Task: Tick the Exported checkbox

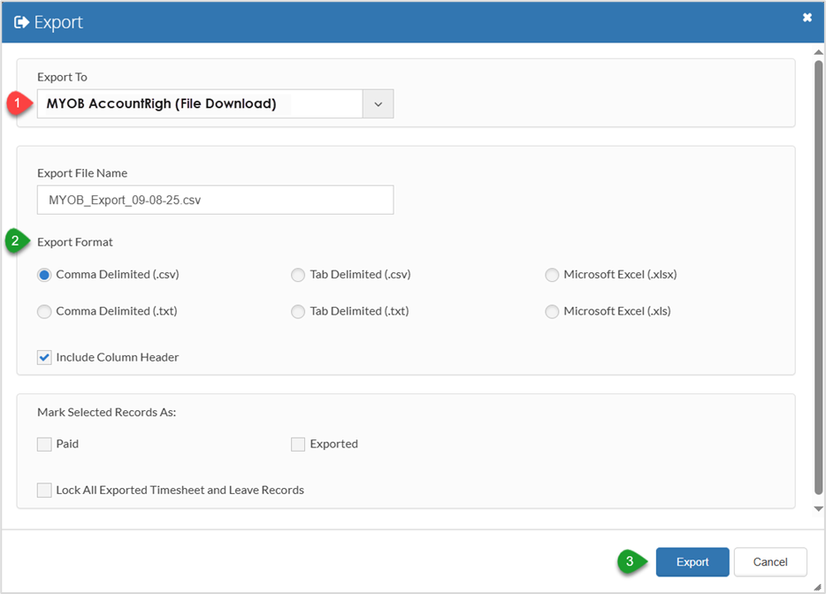Action: click(x=298, y=445)
